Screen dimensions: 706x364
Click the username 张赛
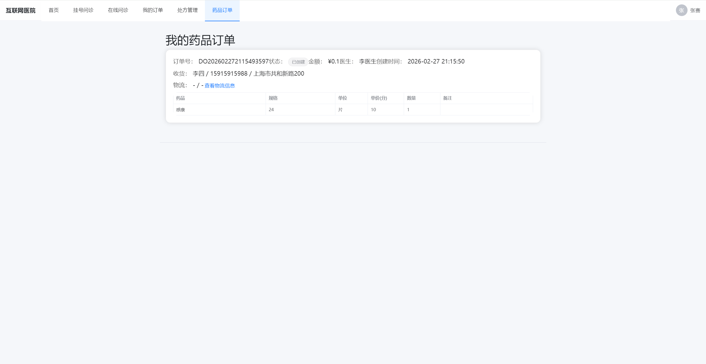coord(695,10)
